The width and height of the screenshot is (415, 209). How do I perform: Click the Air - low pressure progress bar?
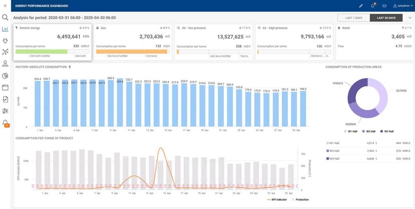[214, 52]
